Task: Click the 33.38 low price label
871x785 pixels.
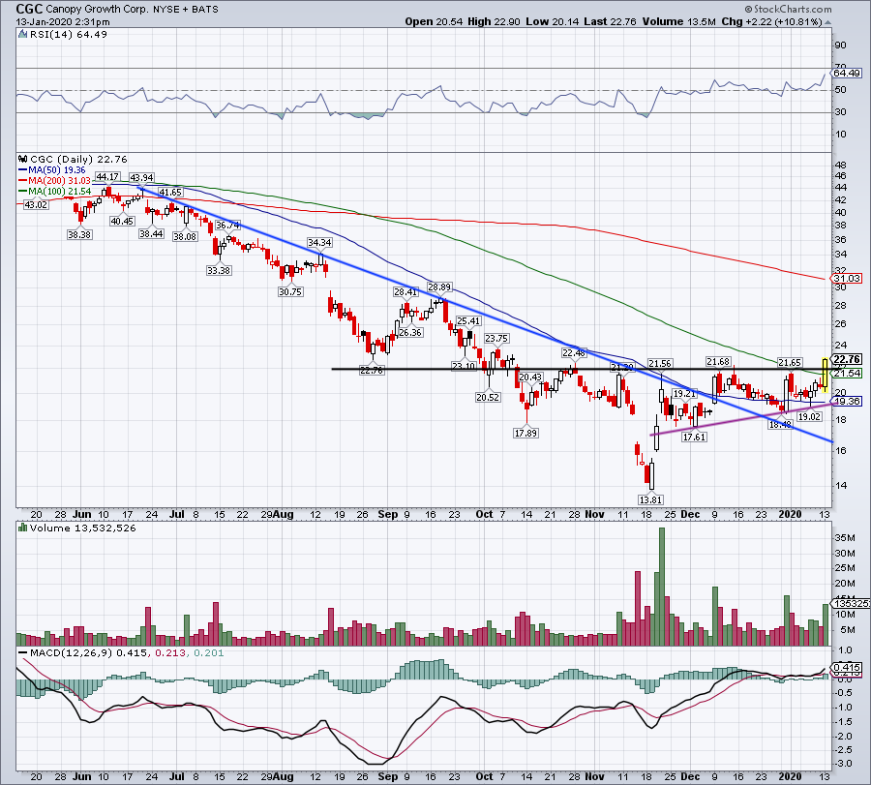Action: tap(219, 270)
